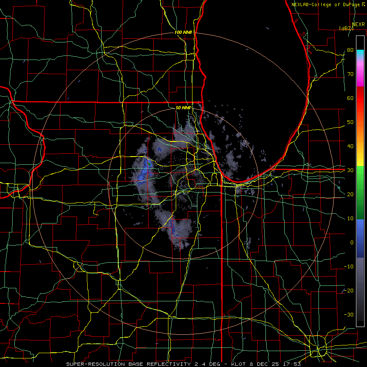This screenshot has height=367, width=367.
Task: Click the 50 dBZ scale value
Action: 350,122
